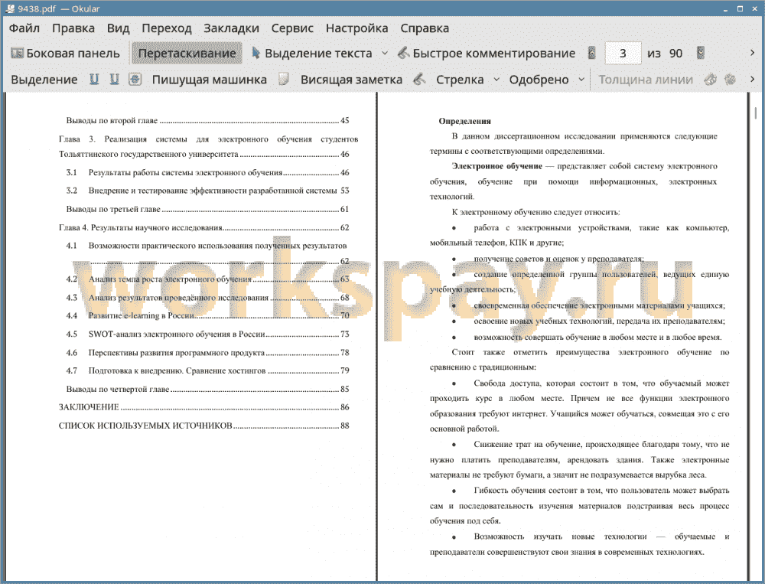
Task: Open the Сервис menu
Action: (292, 28)
